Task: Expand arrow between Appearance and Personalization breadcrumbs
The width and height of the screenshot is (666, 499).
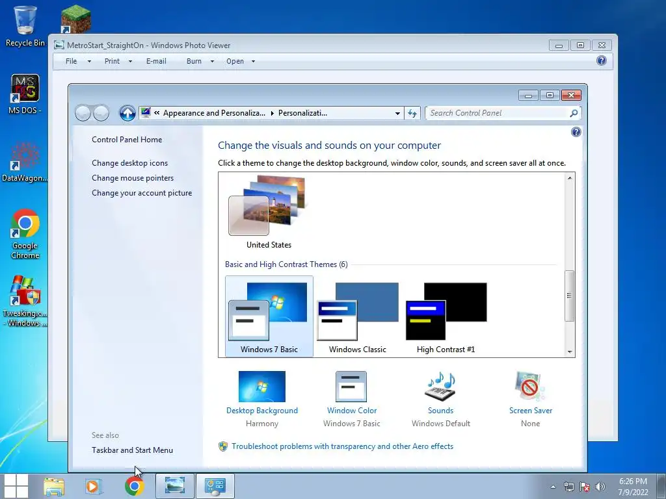Action: click(273, 113)
